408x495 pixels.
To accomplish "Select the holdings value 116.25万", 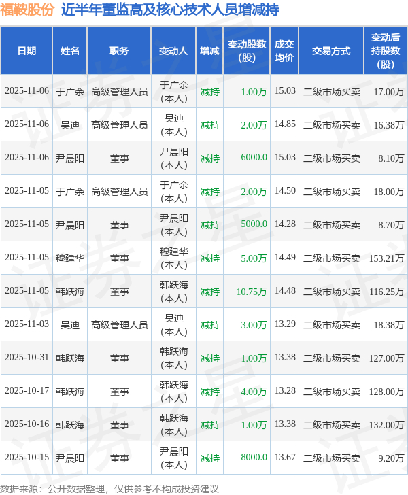I will click(386, 292).
